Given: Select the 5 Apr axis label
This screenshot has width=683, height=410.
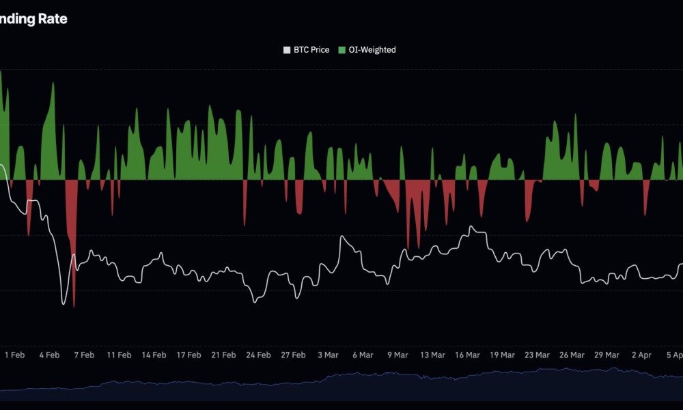Looking at the screenshot, I should point(675,355).
